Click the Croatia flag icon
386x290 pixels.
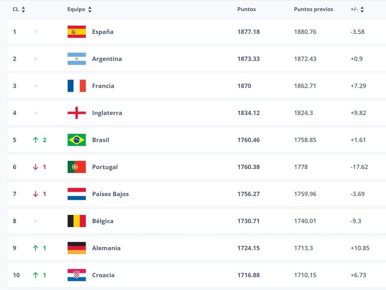(77, 275)
